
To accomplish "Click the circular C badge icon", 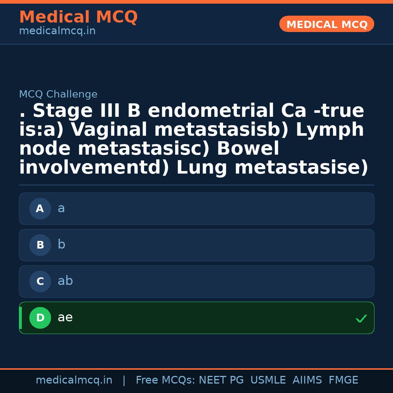I will (x=40, y=281).
